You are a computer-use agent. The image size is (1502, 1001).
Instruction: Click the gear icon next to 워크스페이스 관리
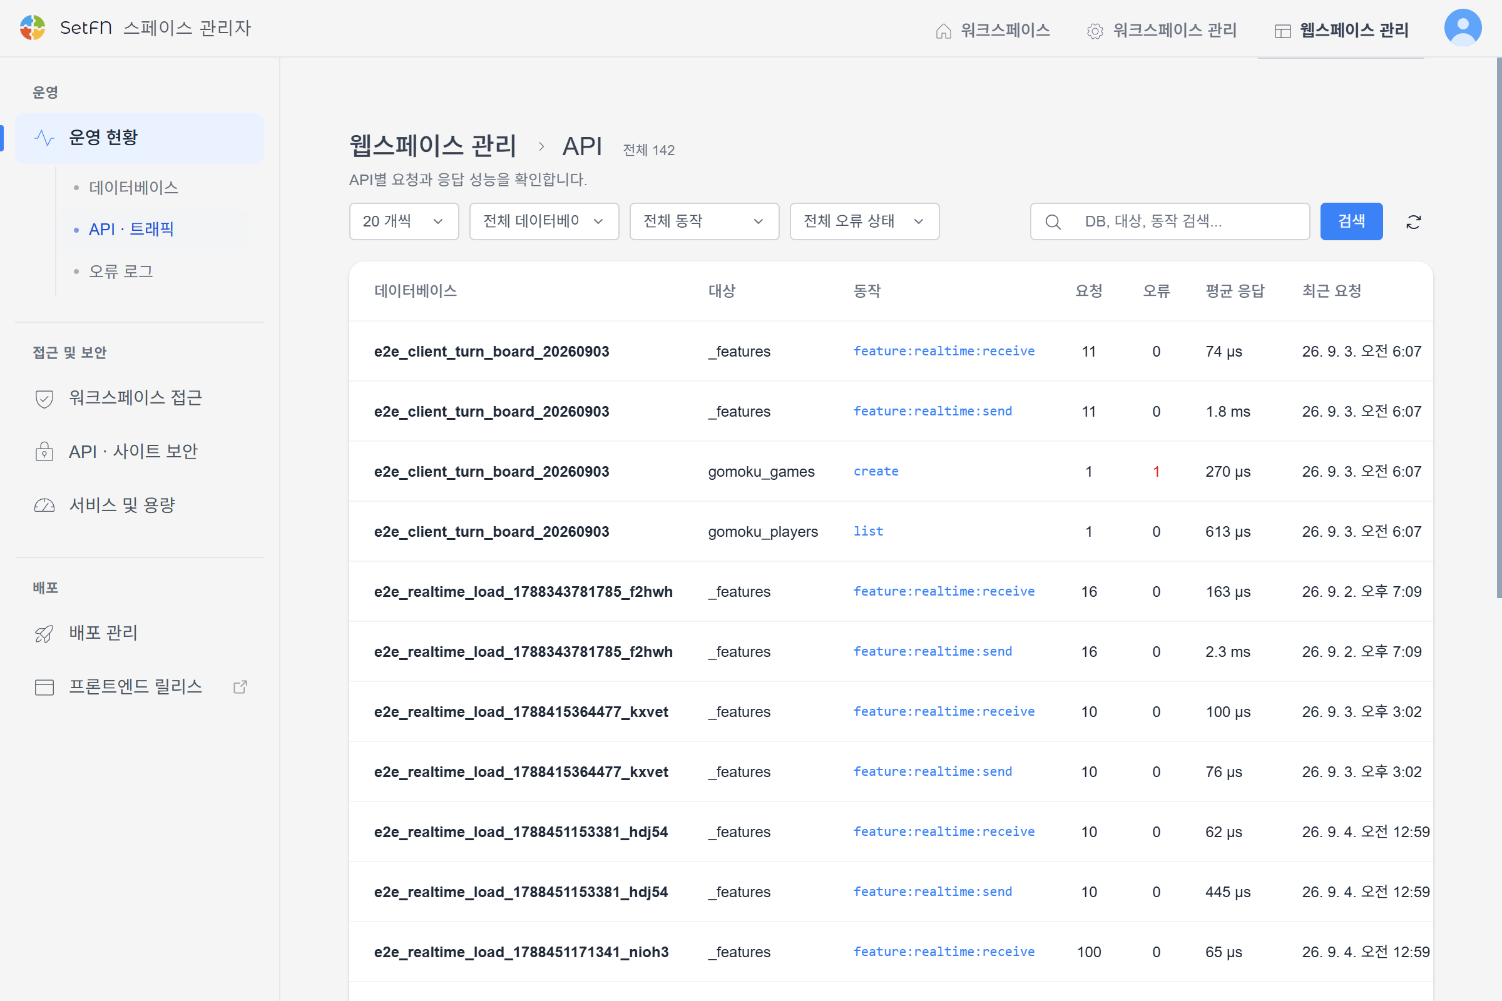1095,31
